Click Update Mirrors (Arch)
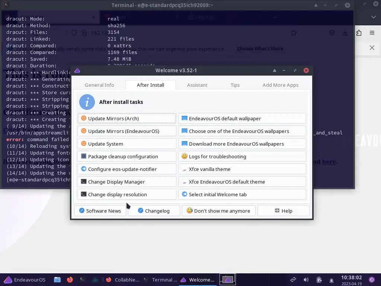The image size is (381, 286). click(x=127, y=118)
